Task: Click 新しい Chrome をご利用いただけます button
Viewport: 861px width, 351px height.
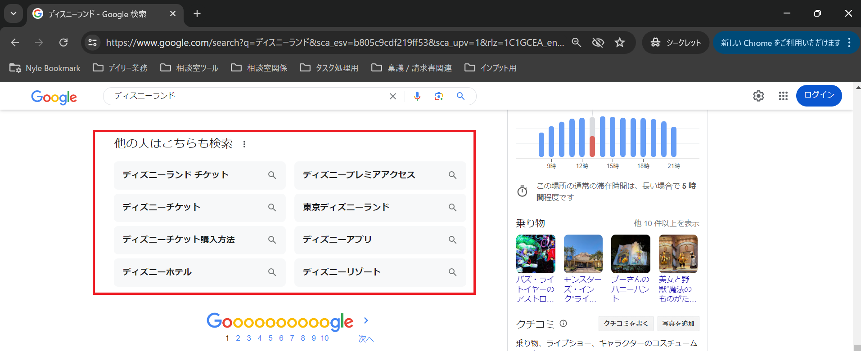Action: (780, 43)
